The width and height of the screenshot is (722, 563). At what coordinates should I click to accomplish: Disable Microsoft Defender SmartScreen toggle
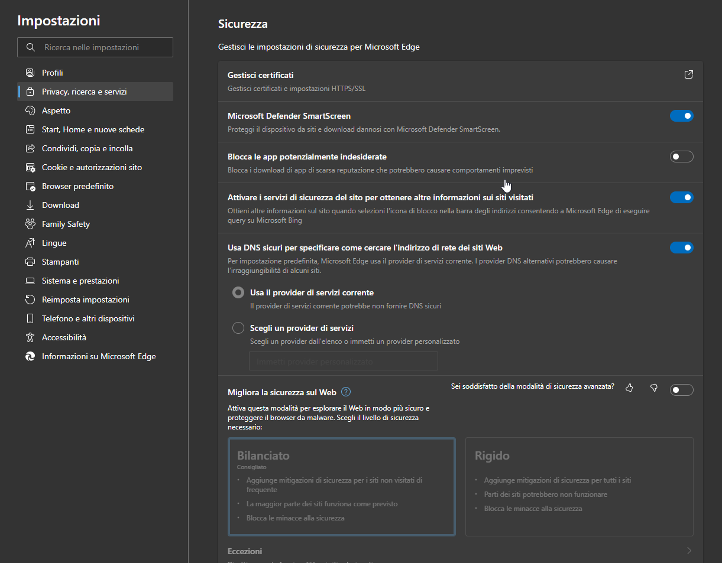[x=681, y=116]
